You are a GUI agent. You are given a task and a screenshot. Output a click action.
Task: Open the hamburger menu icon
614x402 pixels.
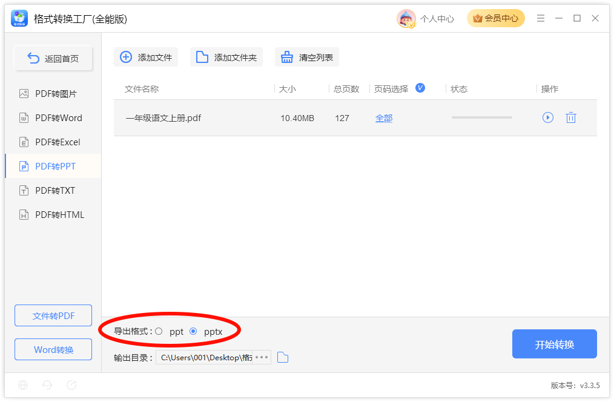540,18
